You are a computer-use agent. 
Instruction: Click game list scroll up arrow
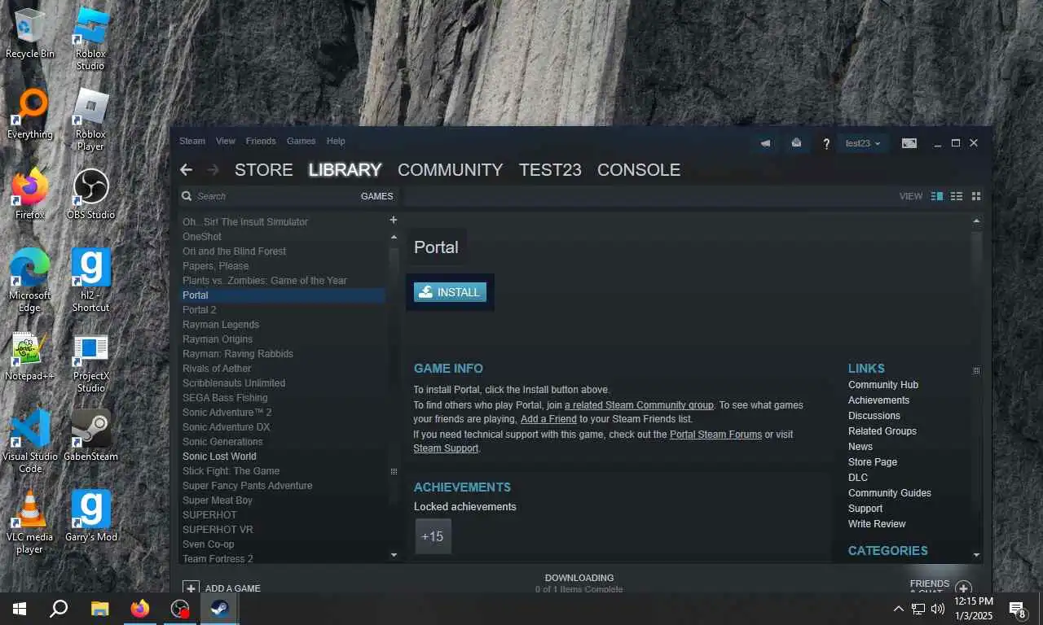pos(394,237)
